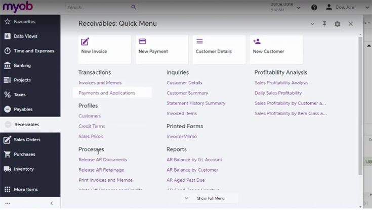The image size is (372, 210).
Task: Open Customer Summary inquiry link
Action: pyautogui.click(x=187, y=93)
